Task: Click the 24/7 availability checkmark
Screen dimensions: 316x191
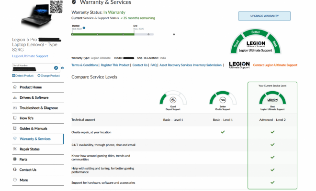Action: click(272, 145)
